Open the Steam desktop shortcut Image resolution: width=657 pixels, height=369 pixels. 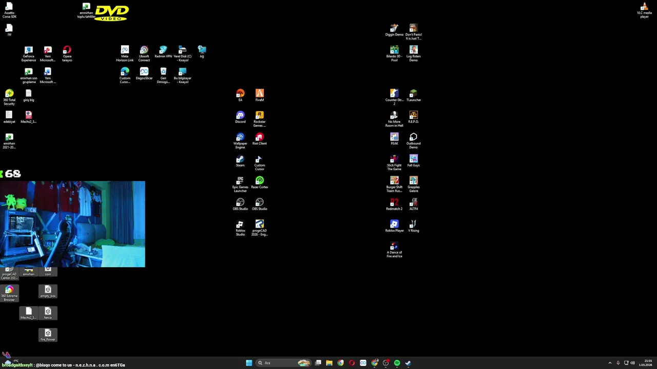(x=240, y=161)
